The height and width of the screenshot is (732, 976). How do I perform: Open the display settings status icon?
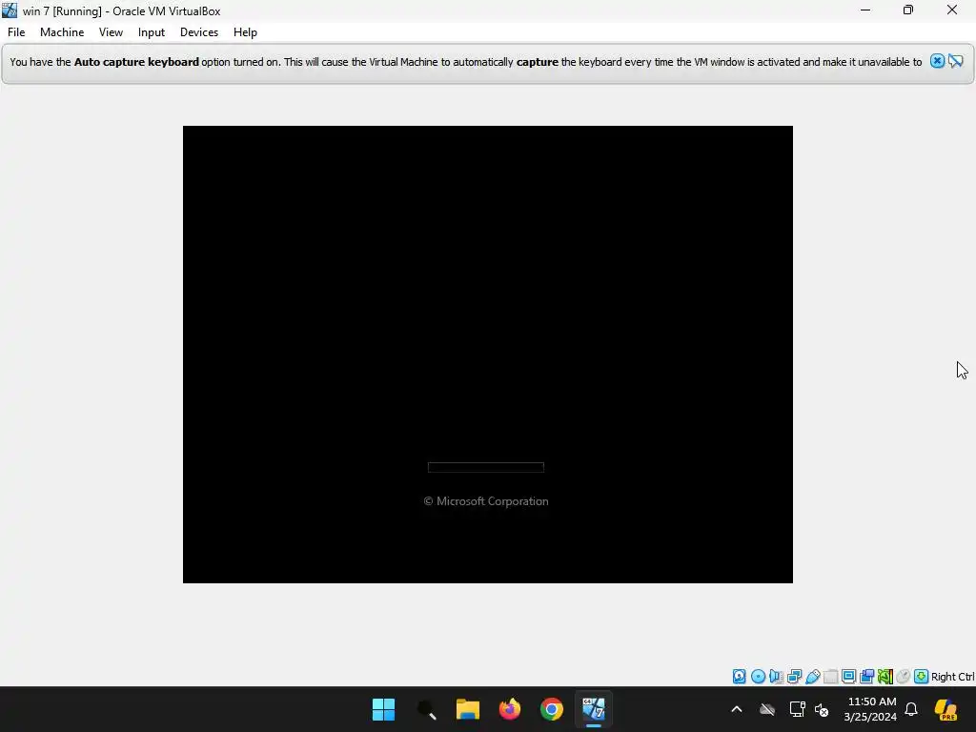click(848, 676)
